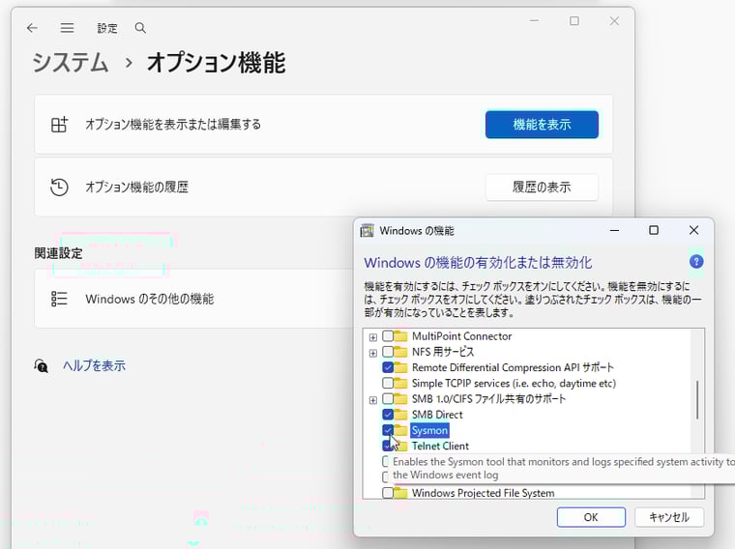Click the オプション機能を表示または編集する text
735x549 pixels.
173,125
